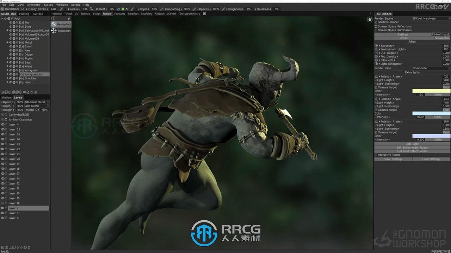Toggle Interactive Nodes checkbox
This screenshot has width=451, height=253.
click(376, 155)
